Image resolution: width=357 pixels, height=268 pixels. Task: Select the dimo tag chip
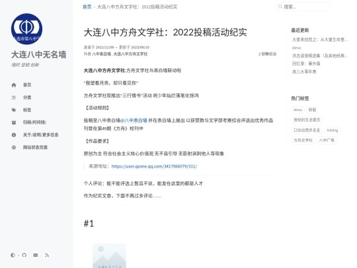pos(297,110)
